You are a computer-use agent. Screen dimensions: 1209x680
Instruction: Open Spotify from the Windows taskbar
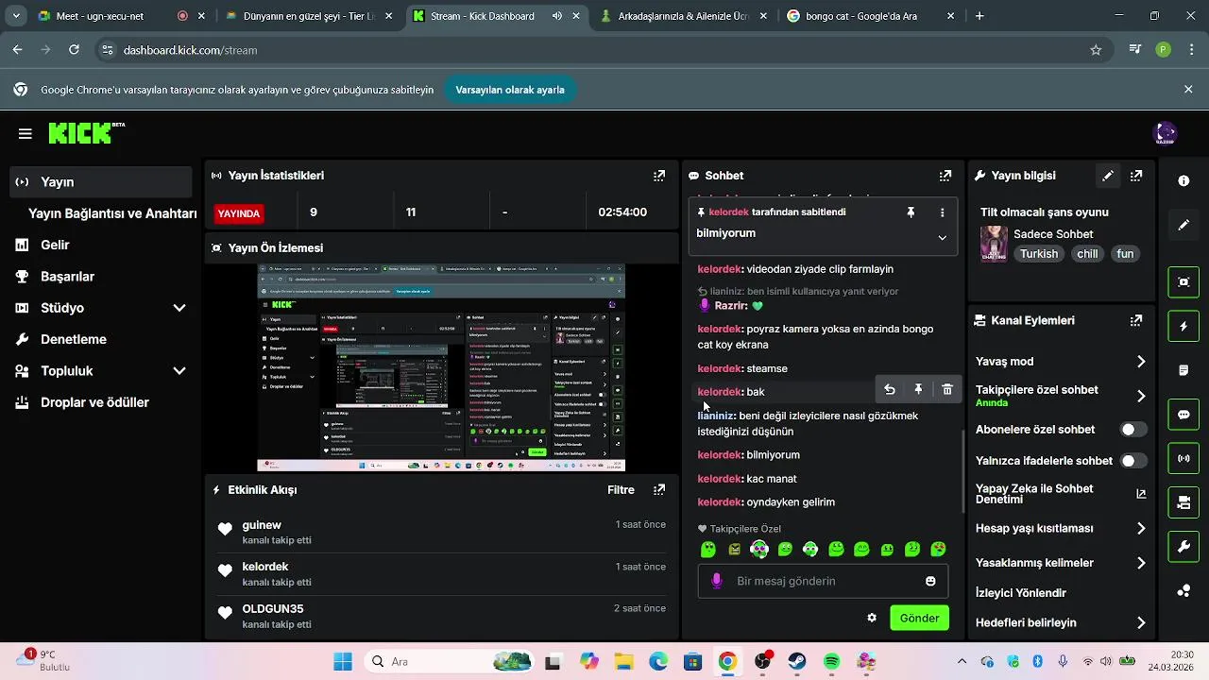pos(832,662)
